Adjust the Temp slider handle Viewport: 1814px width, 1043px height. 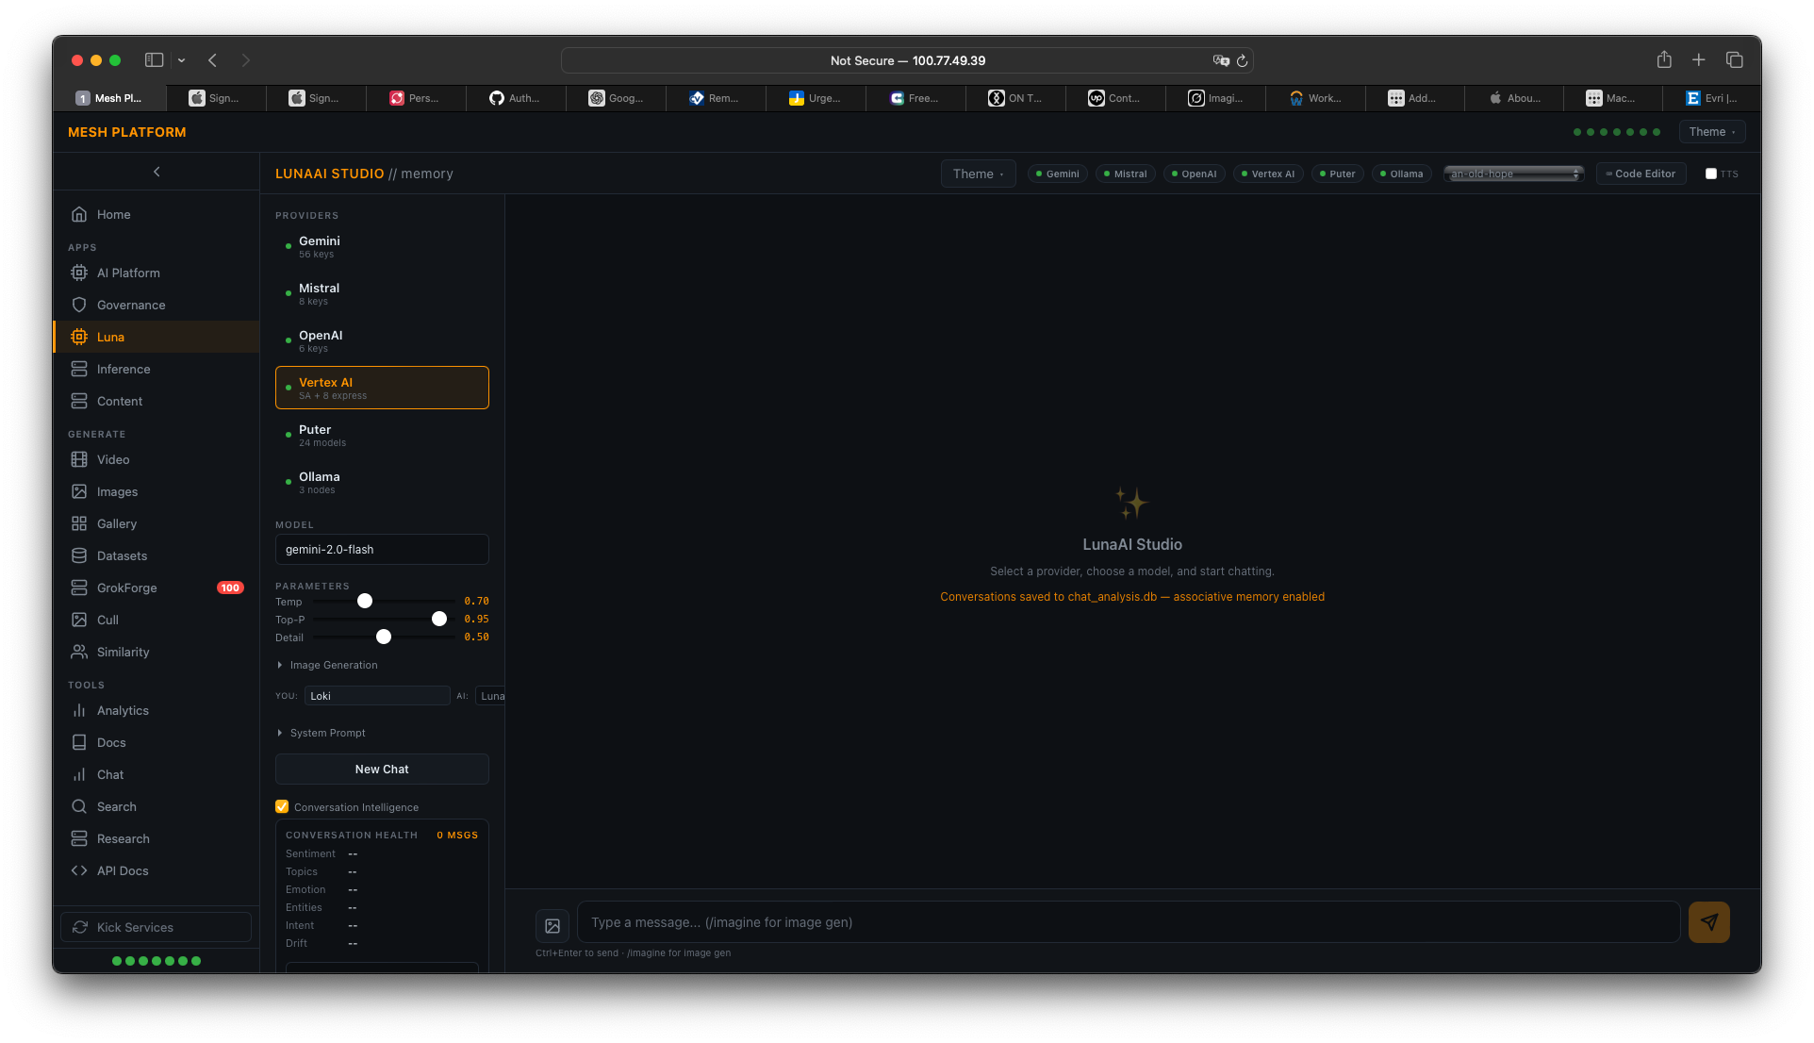coord(365,601)
